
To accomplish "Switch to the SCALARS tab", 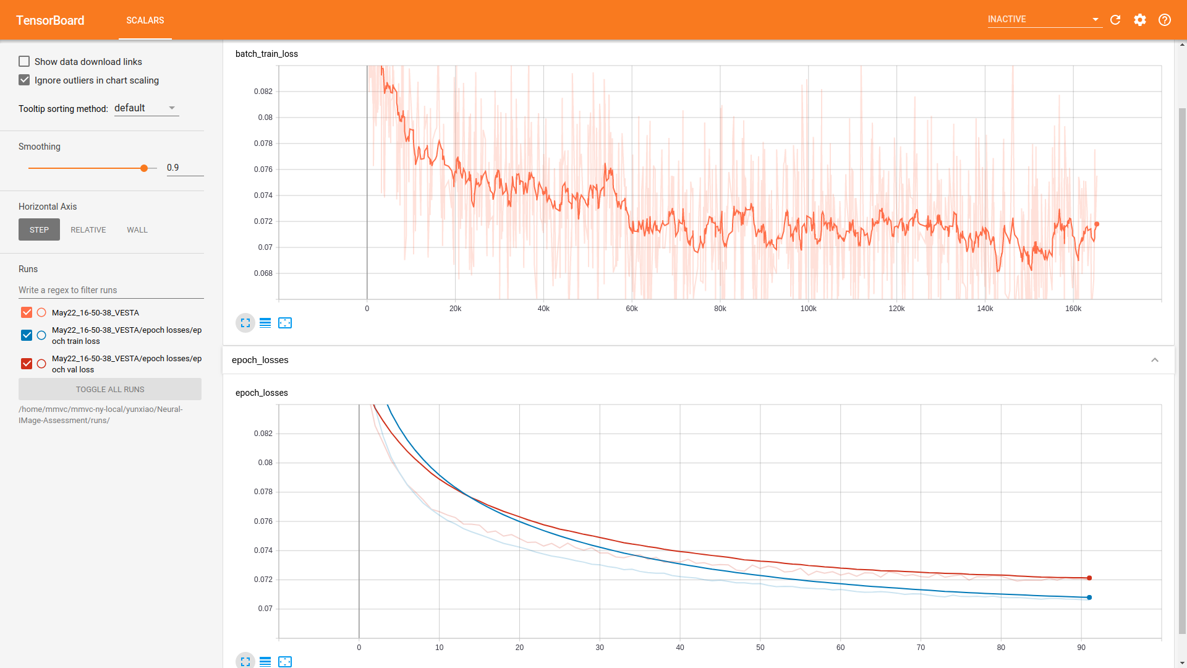I will [145, 20].
